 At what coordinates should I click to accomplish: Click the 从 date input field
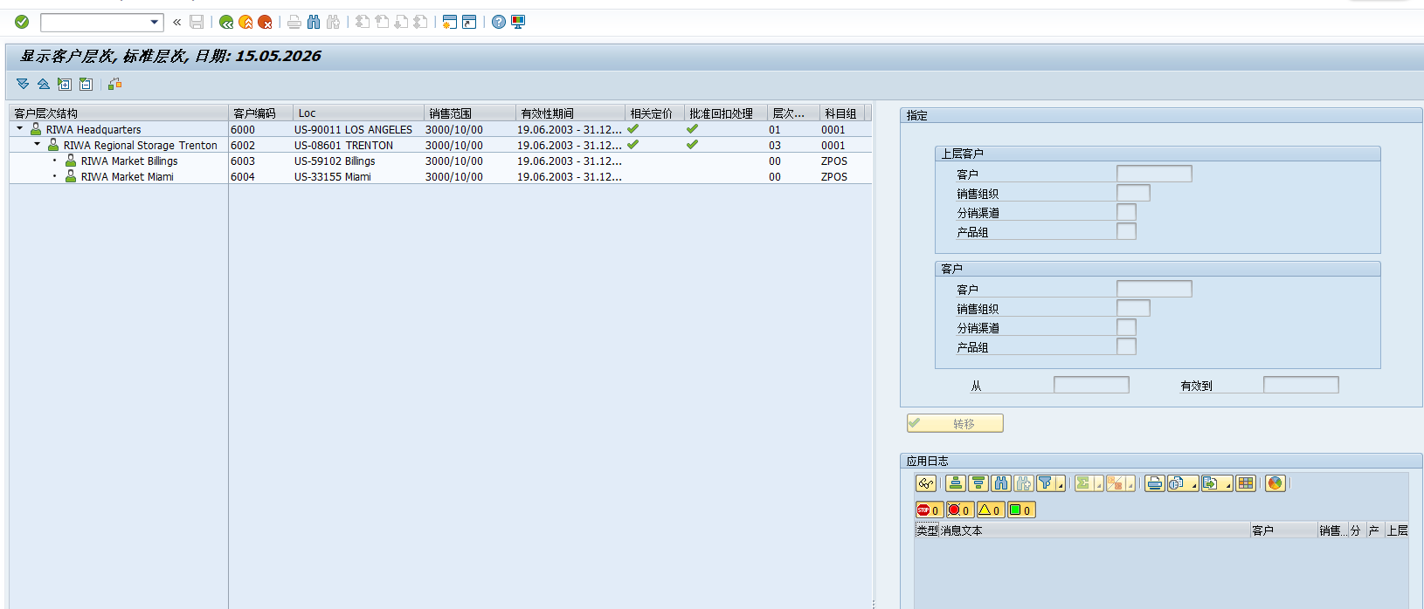point(1091,385)
